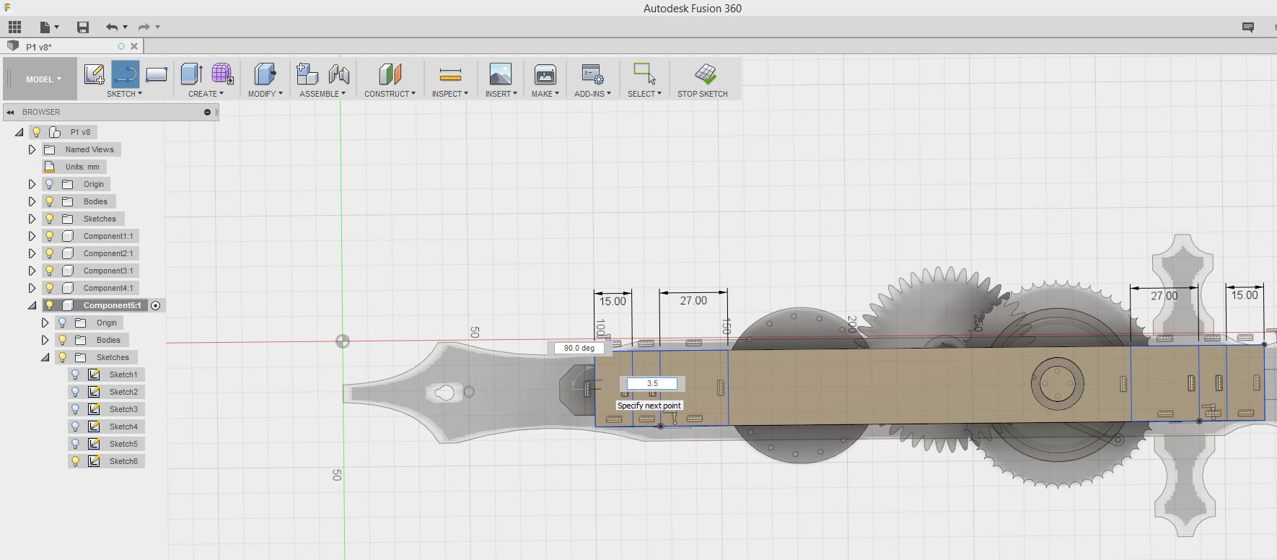Open the CREATE menu
The height and width of the screenshot is (560, 1277).
point(206,94)
